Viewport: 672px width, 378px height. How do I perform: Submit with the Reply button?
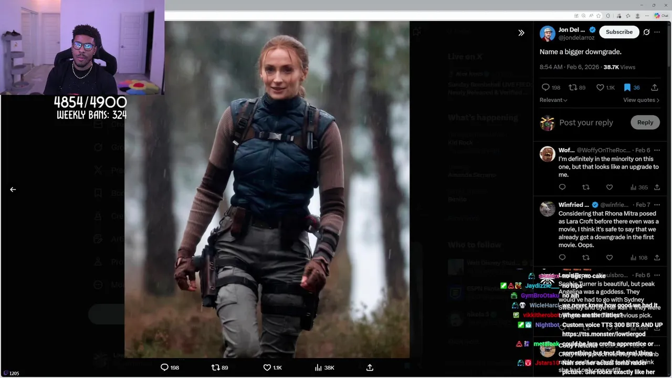pos(645,122)
